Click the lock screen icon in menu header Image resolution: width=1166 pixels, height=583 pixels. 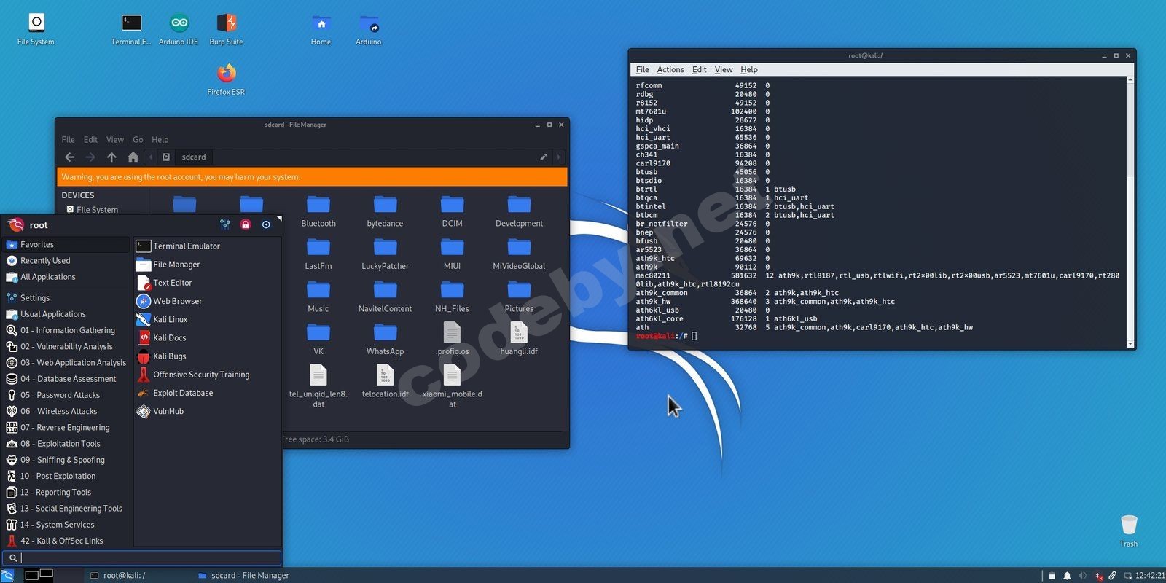[x=246, y=224]
